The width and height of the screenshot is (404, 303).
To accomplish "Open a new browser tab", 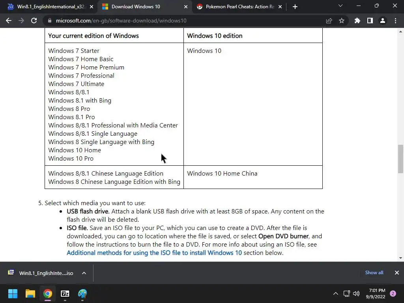I will click(x=295, y=7).
